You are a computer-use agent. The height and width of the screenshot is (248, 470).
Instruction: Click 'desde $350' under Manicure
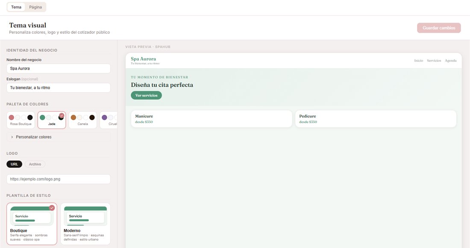(144, 122)
